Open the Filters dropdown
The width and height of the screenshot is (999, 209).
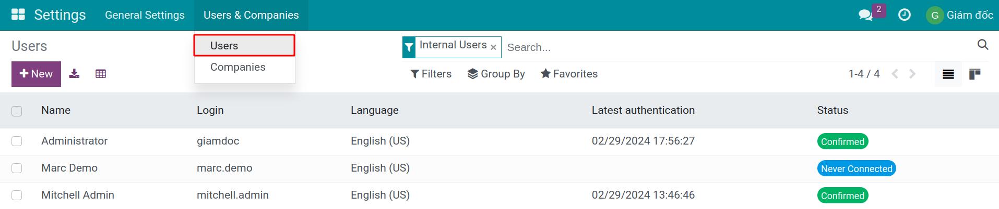[x=431, y=74]
